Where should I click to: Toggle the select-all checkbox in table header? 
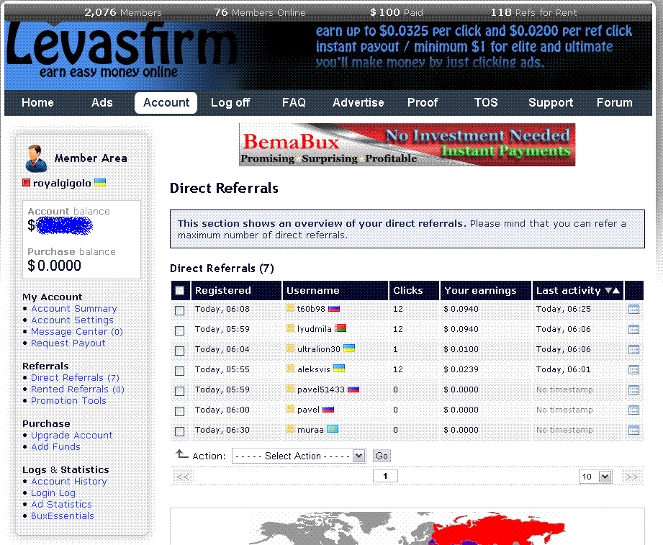180,290
